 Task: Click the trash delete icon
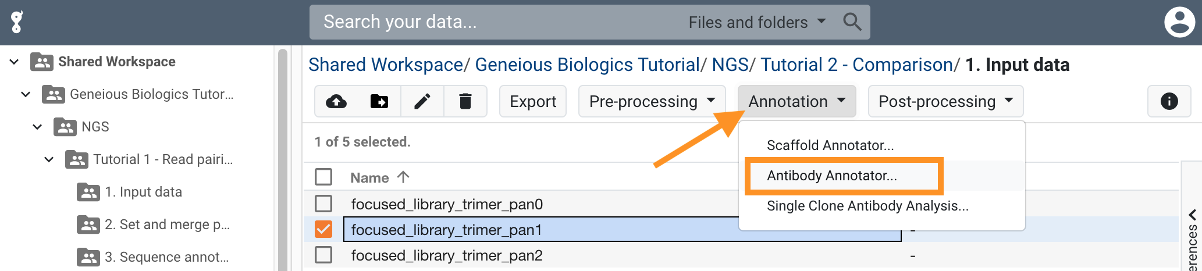tap(465, 101)
